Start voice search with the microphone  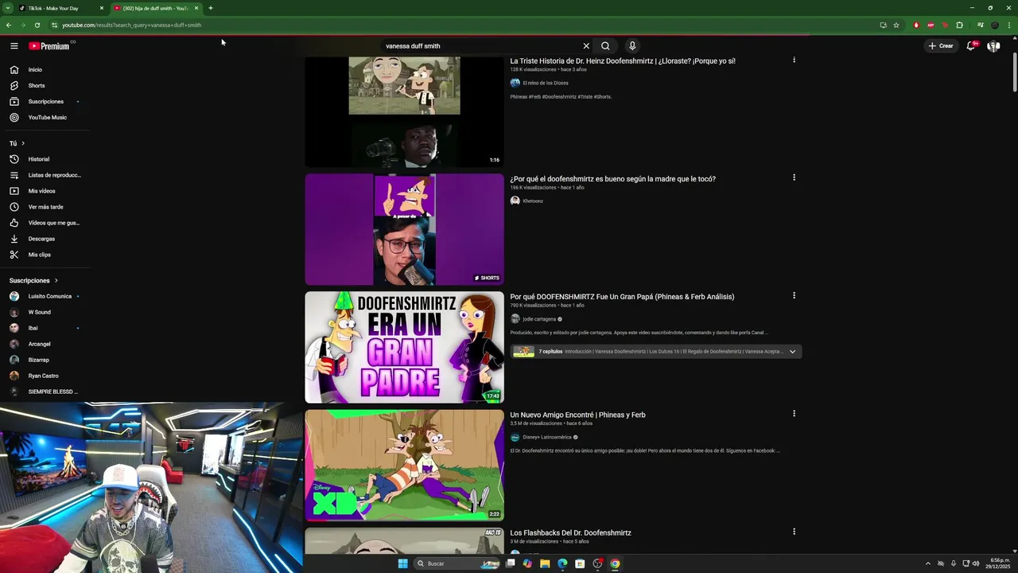coord(632,46)
